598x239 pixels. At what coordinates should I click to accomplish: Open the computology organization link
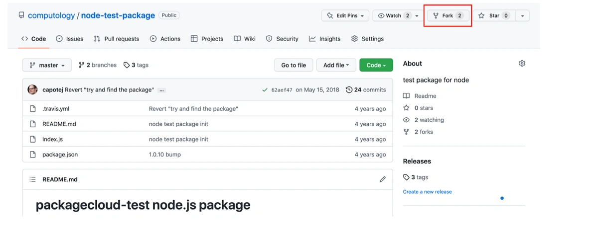pyautogui.click(x=51, y=15)
